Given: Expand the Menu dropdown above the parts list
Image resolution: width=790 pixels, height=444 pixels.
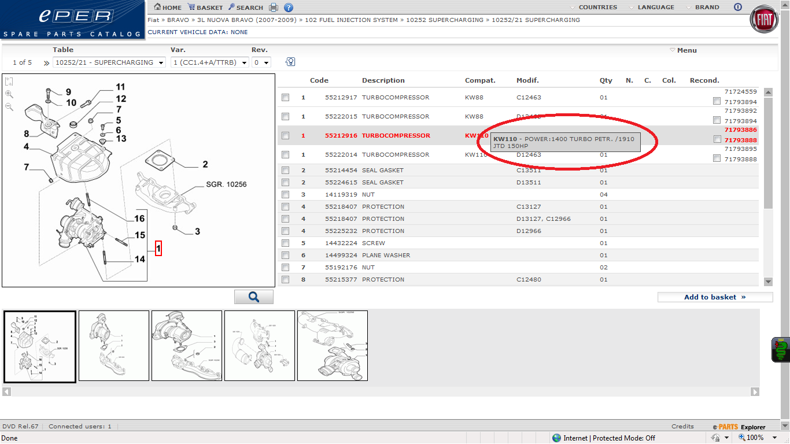Looking at the screenshot, I should (x=683, y=50).
